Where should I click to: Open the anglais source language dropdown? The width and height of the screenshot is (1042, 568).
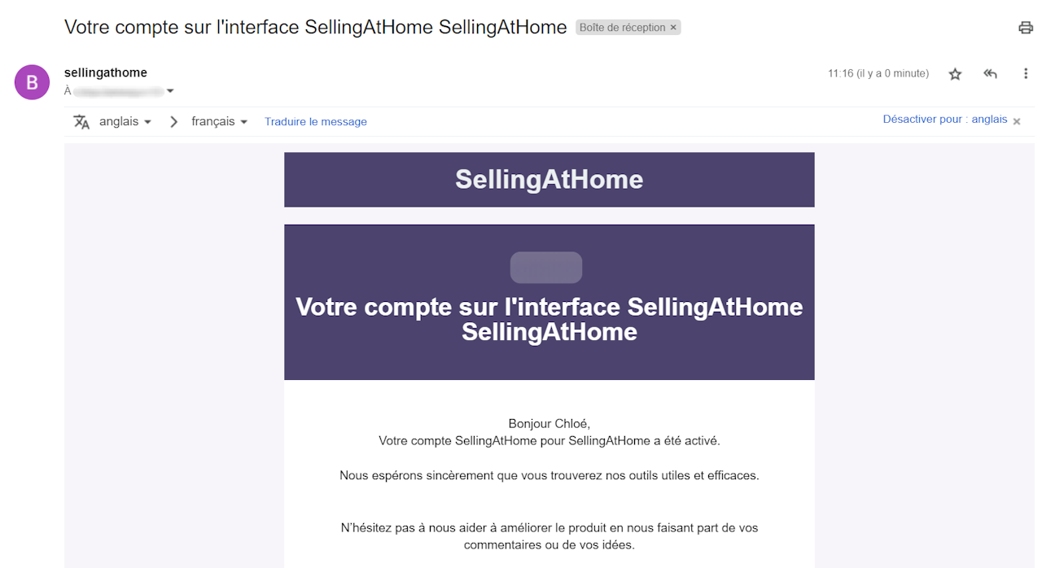tap(125, 122)
